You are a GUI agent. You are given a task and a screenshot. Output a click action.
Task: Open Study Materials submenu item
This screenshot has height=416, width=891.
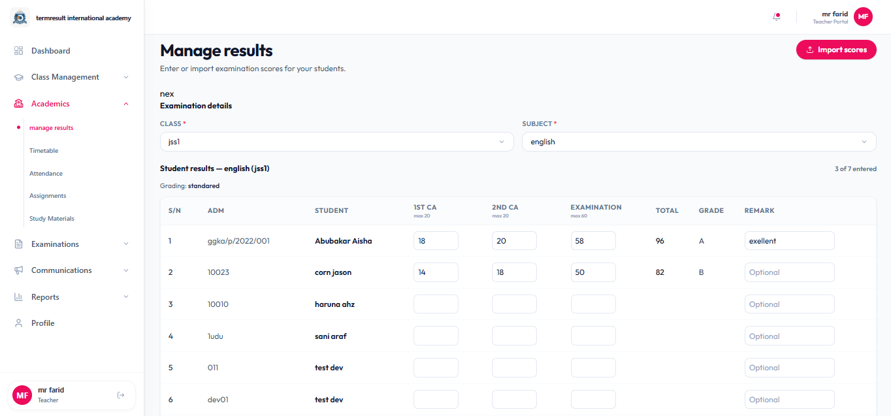pos(52,219)
